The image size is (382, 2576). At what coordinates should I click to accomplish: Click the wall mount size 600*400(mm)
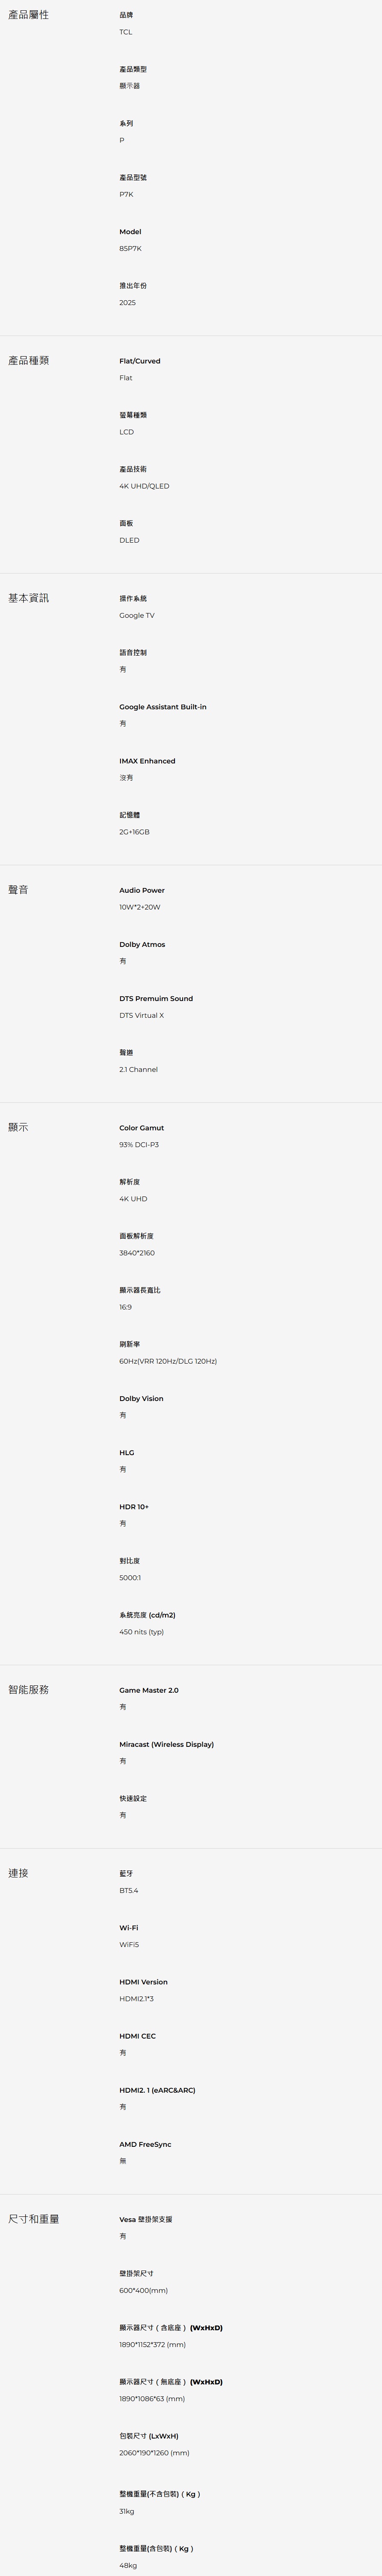click(144, 2290)
